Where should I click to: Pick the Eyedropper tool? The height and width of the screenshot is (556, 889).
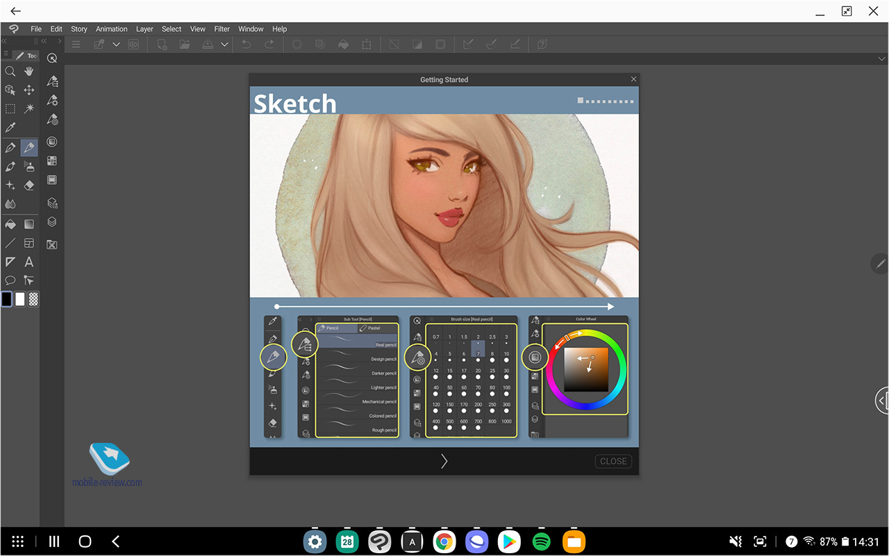pyautogui.click(x=10, y=128)
